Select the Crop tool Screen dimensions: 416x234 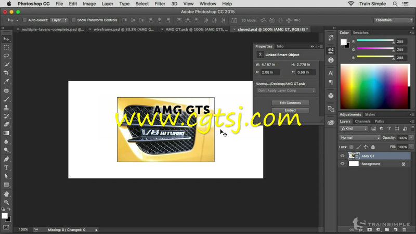6,73
